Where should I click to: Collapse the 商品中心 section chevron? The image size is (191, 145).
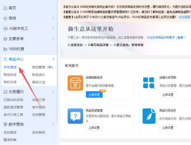(x=53, y=59)
